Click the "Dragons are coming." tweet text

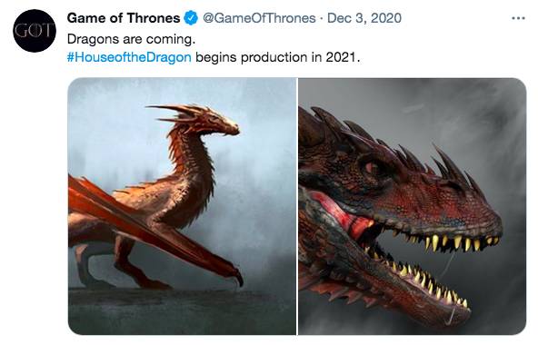click(x=131, y=39)
